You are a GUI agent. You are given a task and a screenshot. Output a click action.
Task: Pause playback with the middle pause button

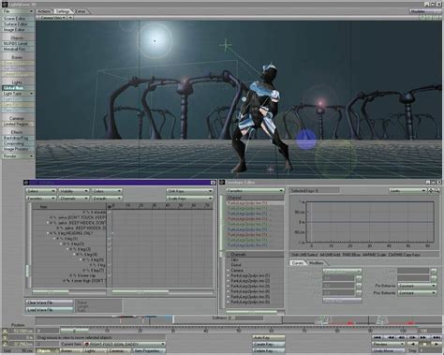coord(424,344)
